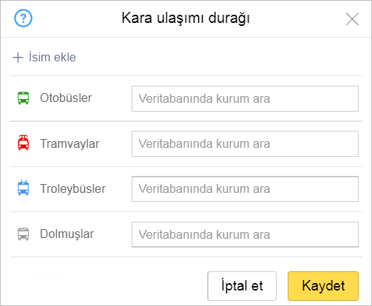Click the red tram icon
372x306 pixels.
pyautogui.click(x=23, y=143)
